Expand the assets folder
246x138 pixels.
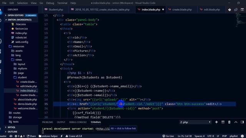(19, 51)
